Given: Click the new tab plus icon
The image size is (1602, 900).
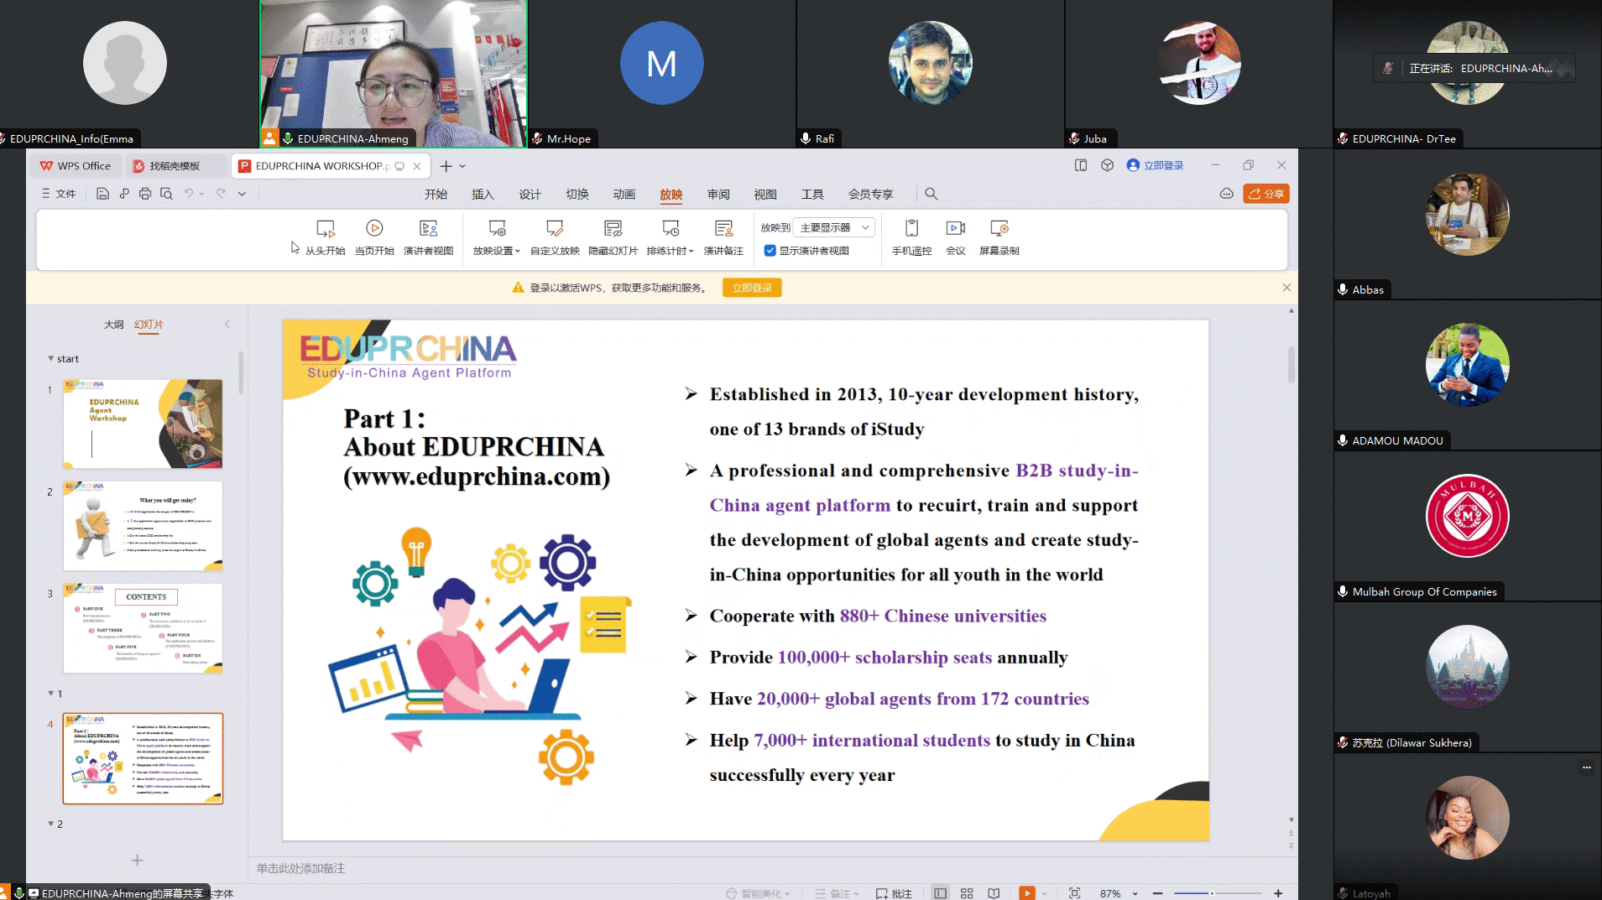Looking at the screenshot, I should (x=446, y=166).
